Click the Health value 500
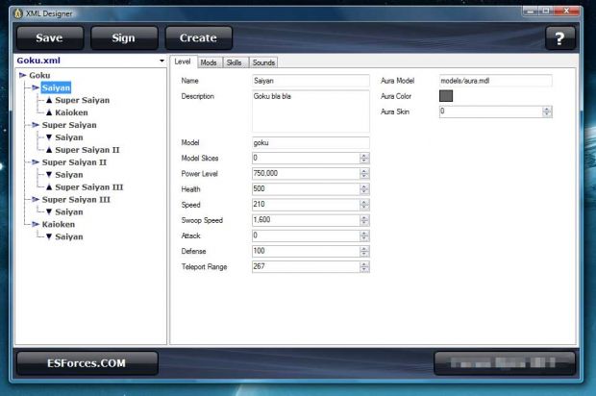The image size is (596, 396). tap(259, 189)
